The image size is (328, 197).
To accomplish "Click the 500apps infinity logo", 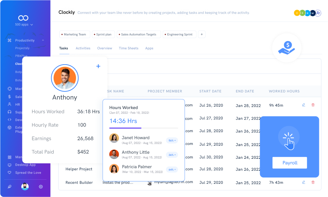I will pos(23,18).
